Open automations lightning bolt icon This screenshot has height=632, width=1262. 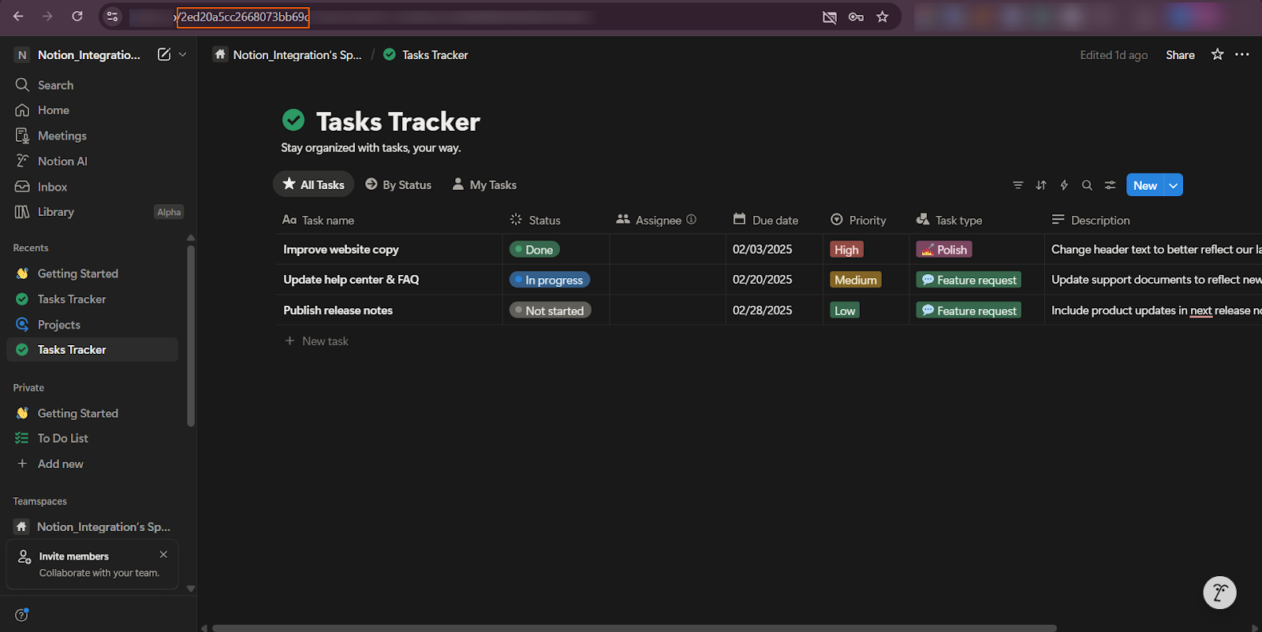(1064, 185)
